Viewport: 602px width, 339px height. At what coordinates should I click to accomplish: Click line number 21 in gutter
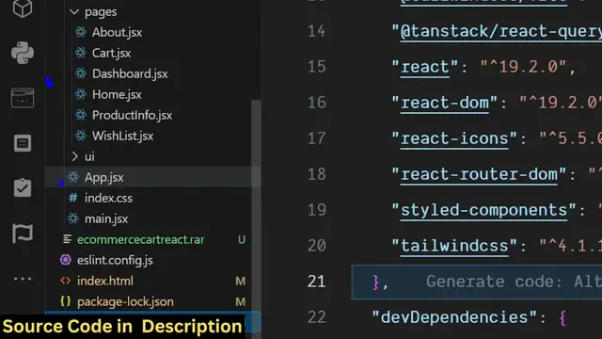317,282
